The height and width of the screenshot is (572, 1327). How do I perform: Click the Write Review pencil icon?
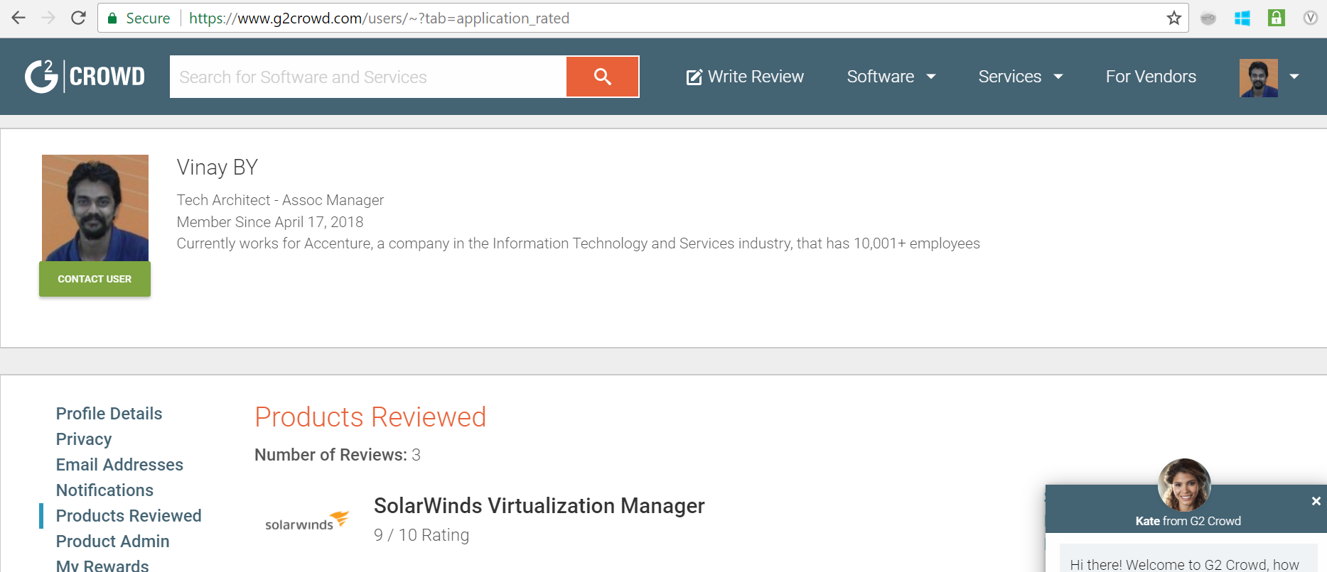click(x=694, y=77)
